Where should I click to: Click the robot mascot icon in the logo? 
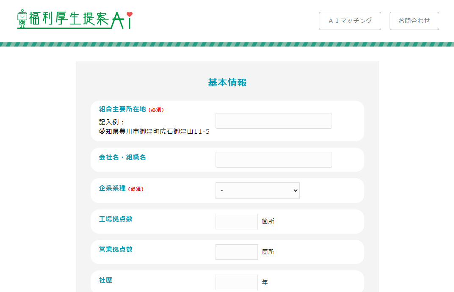point(21,19)
